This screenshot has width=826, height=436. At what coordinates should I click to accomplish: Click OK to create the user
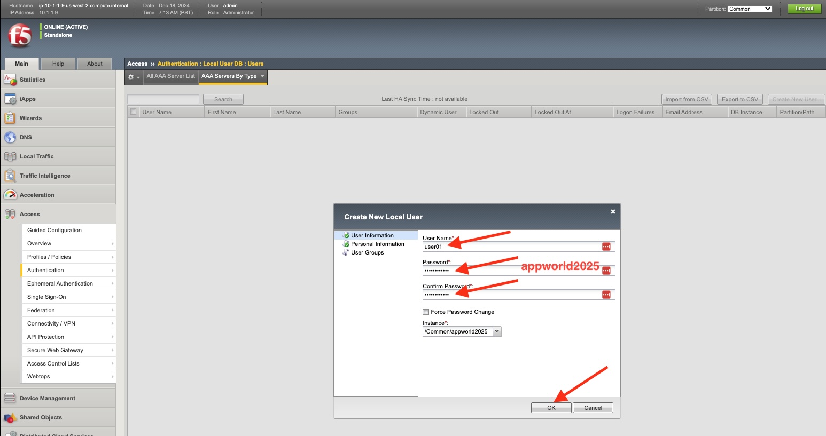[551, 408]
